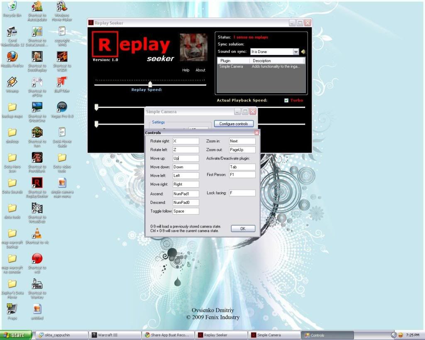425x340 pixels.
Task: Click the red R Replay logo box
Action: 105,44
